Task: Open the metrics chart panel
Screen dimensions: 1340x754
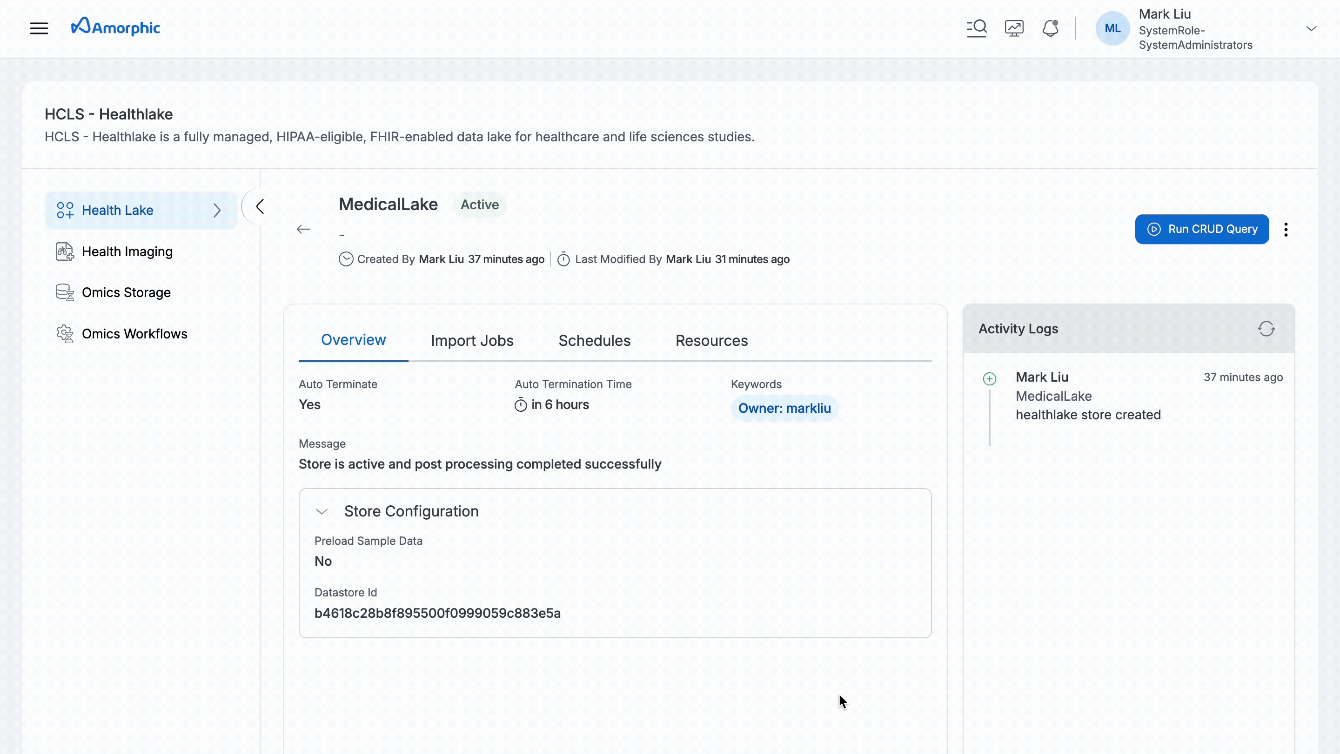Action: tap(1013, 28)
